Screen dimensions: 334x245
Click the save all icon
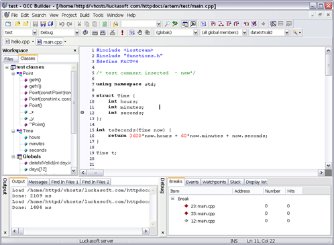[x=50, y=23]
